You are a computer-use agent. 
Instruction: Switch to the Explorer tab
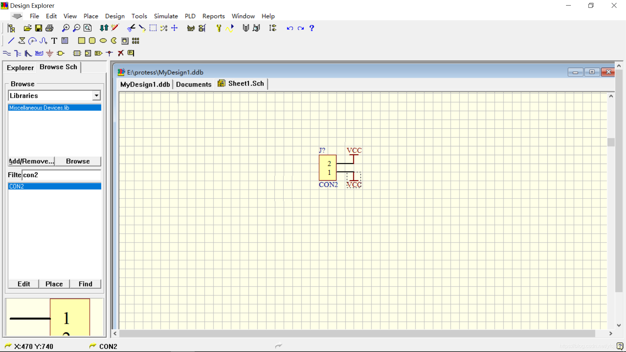(20, 68)
